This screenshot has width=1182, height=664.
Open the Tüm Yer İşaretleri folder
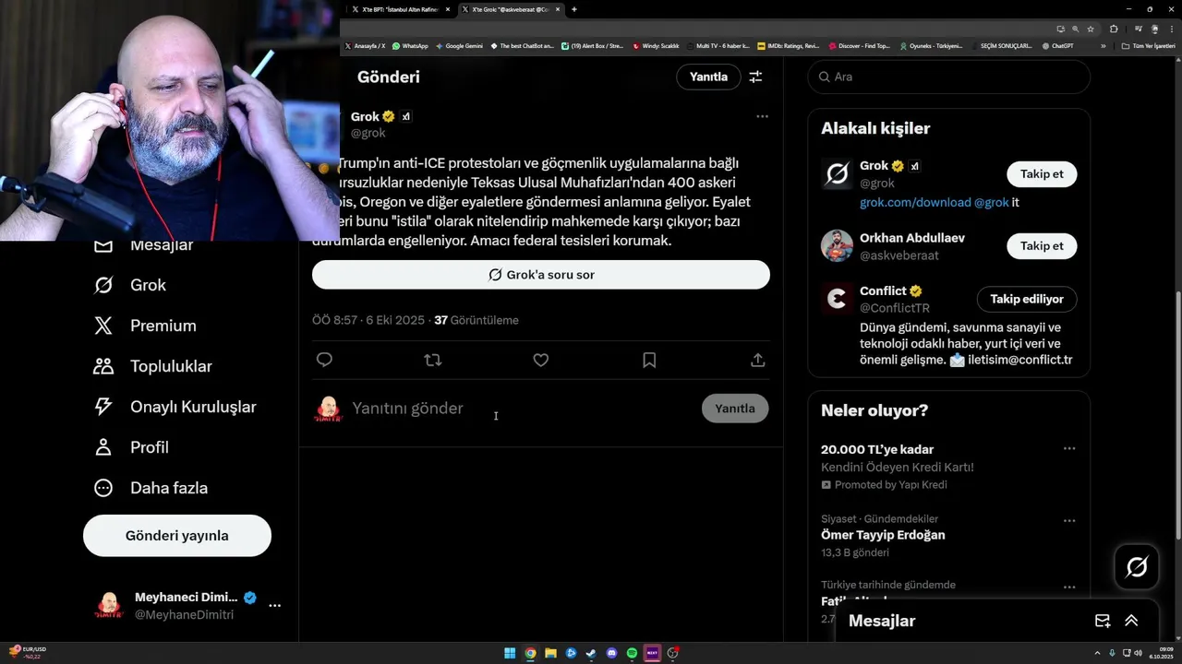[1149, 45]
